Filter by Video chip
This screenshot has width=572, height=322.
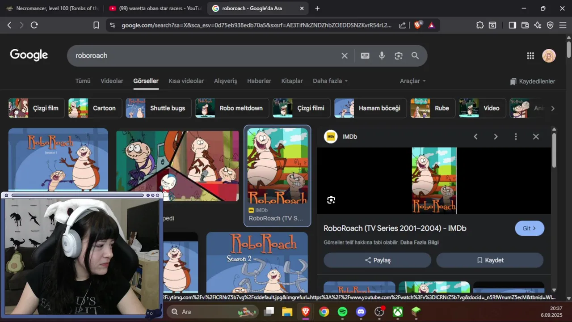482,108
